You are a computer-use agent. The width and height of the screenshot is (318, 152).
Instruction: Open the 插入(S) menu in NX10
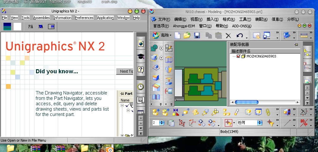pos(212,20)
